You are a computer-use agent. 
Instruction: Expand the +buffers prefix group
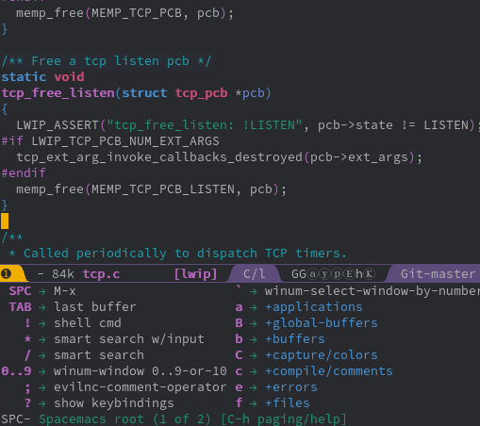[280, 339]
